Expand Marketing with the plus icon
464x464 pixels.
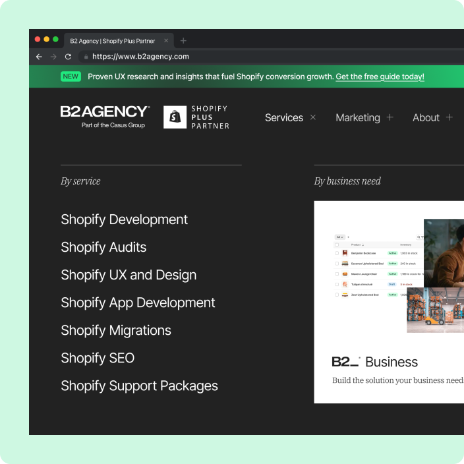pos(390,117)
